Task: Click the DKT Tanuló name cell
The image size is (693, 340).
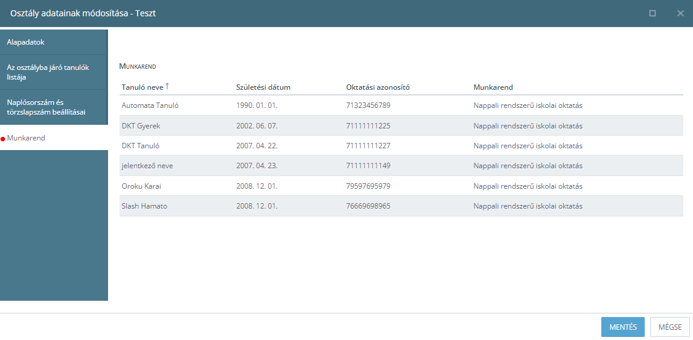Action: 141,146
